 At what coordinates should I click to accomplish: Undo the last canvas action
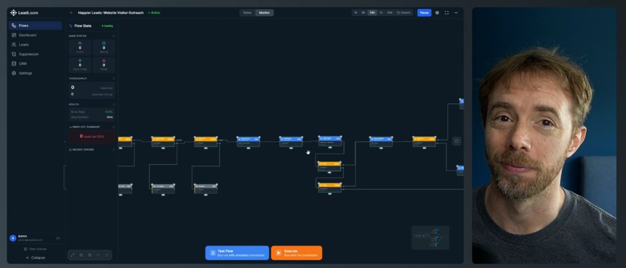tap(98, 255)
